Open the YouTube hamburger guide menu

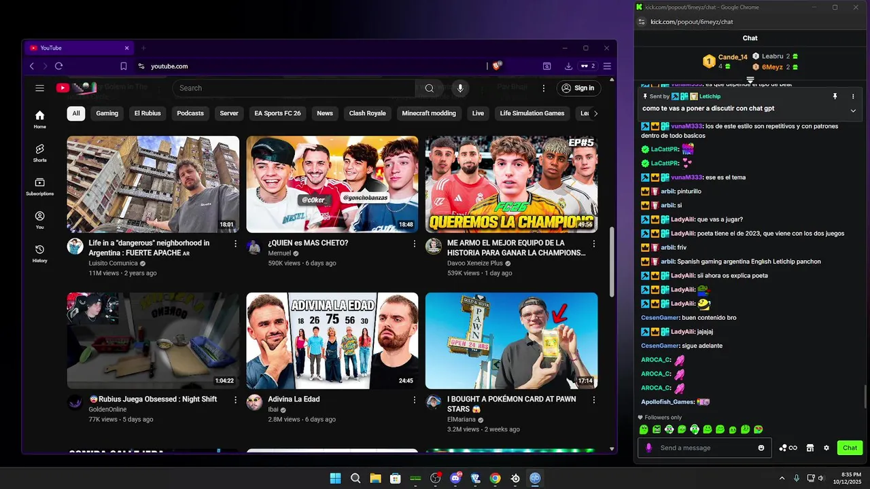click(x=40, y=88)
